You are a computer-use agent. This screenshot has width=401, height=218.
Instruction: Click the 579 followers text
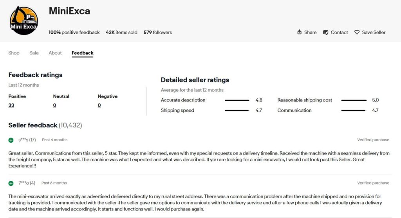[158, 32]
